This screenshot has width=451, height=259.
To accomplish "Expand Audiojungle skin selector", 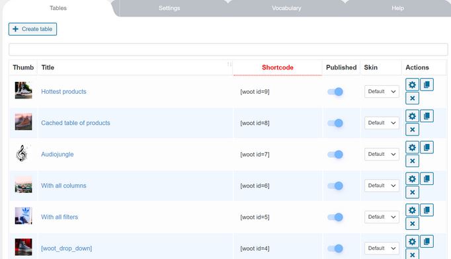I will [x=382, y=154].
